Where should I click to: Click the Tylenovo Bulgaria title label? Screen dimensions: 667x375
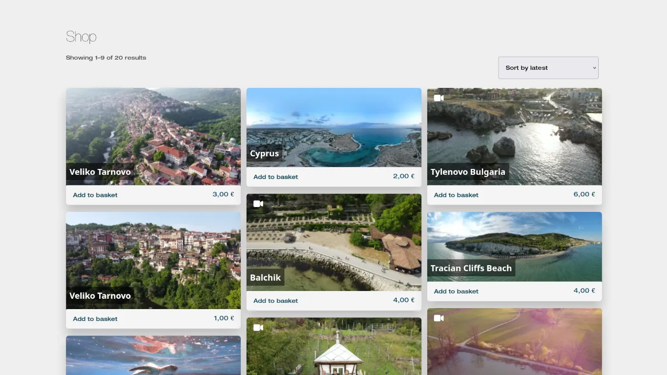coord(467,172)
